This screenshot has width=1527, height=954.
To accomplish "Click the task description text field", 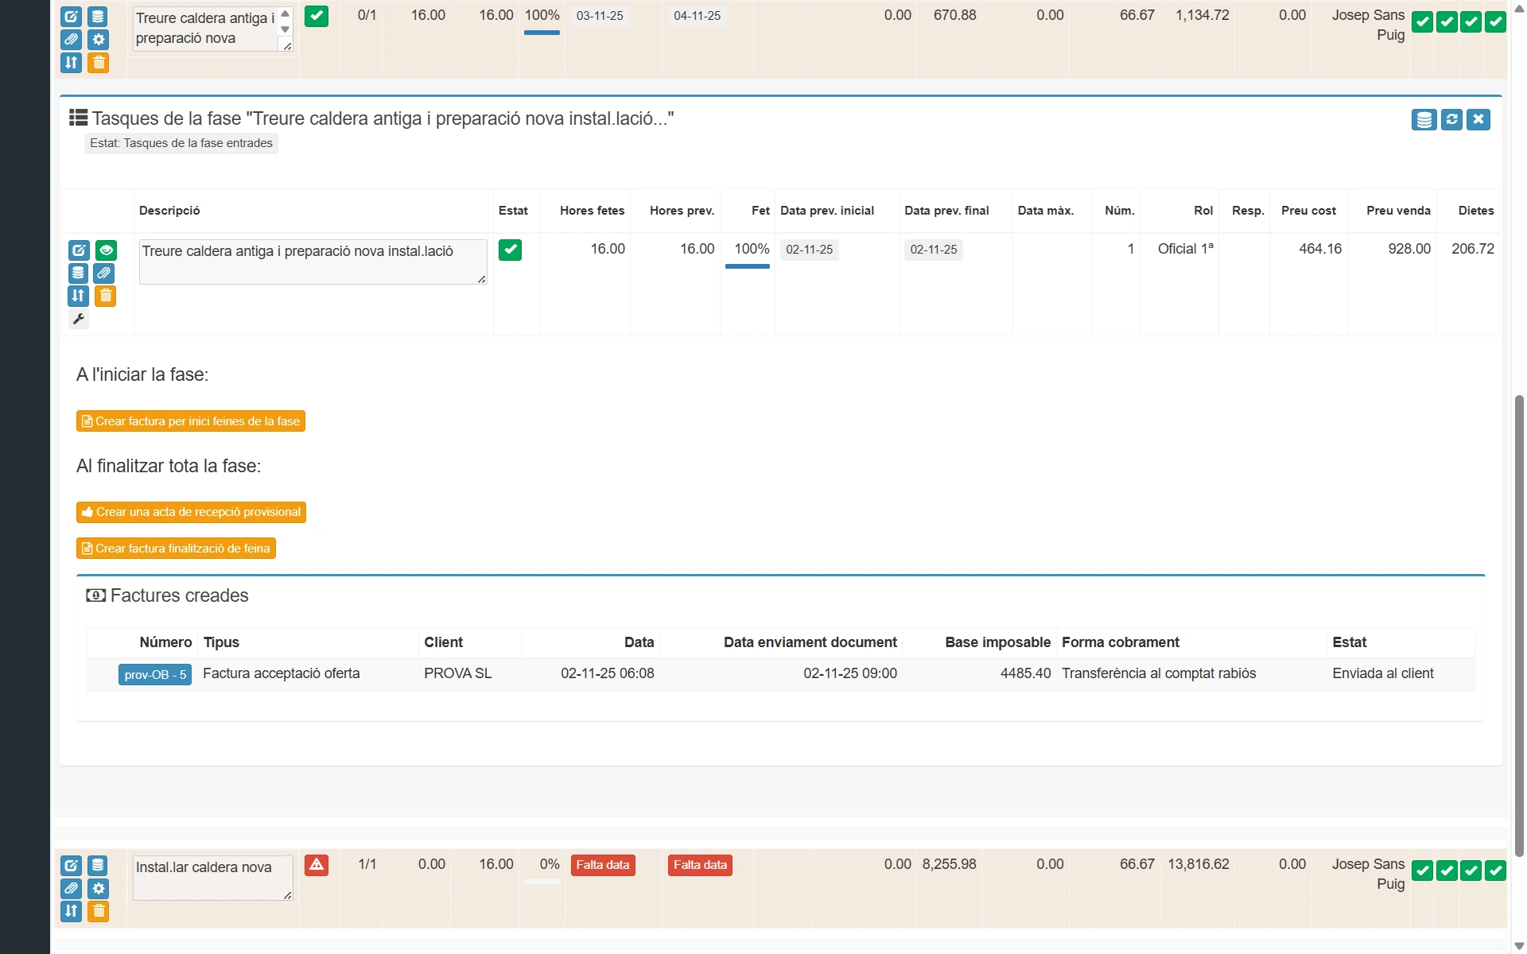I will [312, 261].
